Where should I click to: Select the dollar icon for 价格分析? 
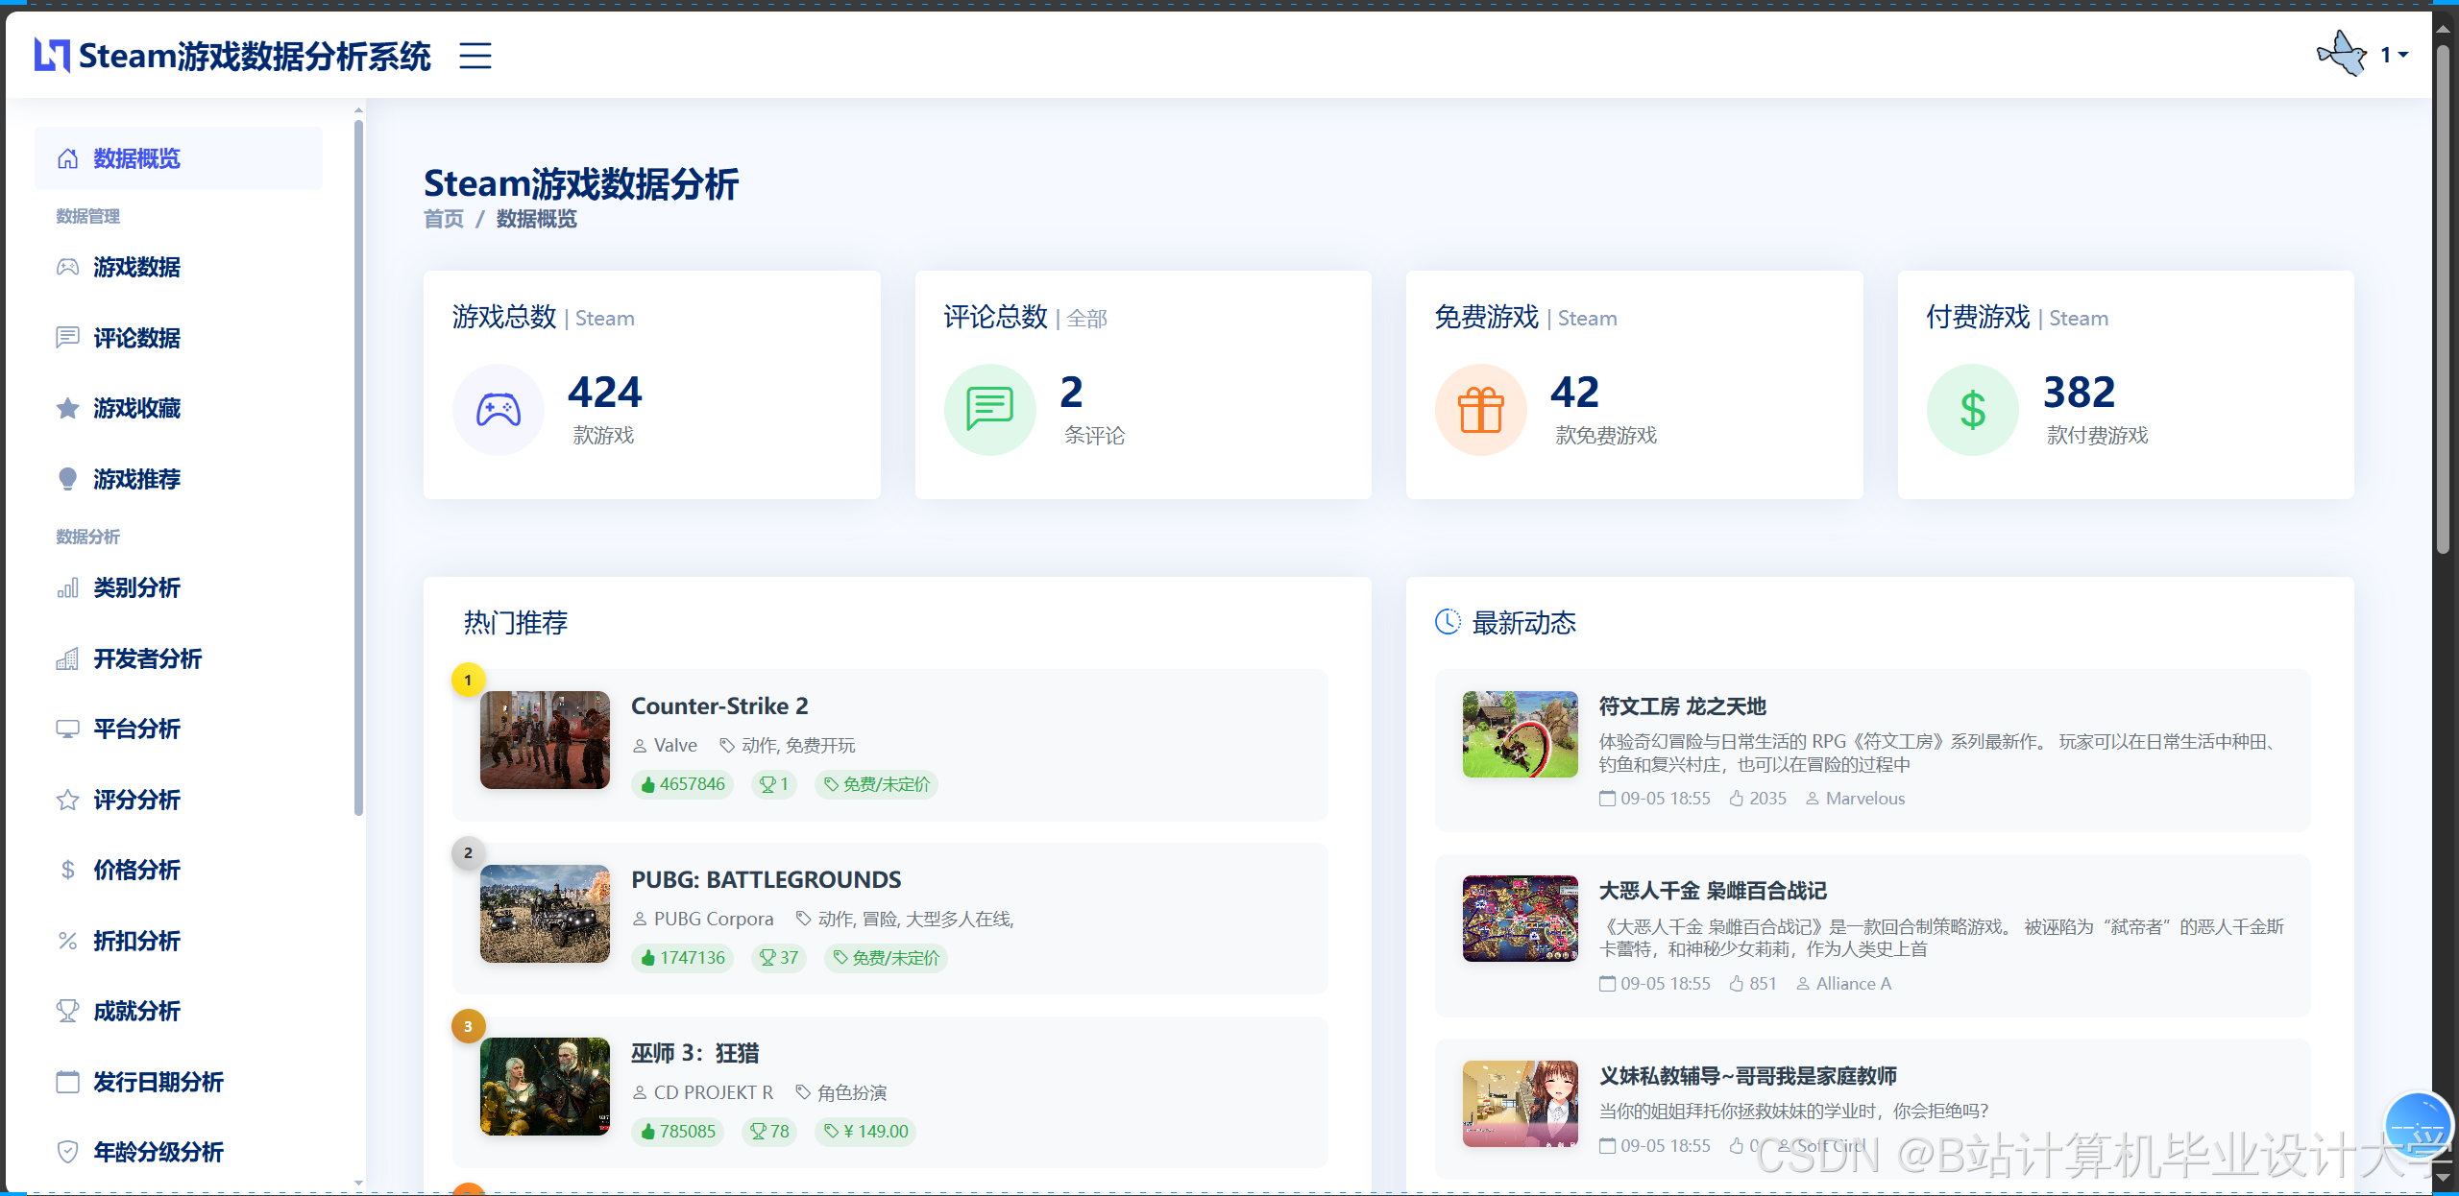pyautogui.click(x=67, y=870)
